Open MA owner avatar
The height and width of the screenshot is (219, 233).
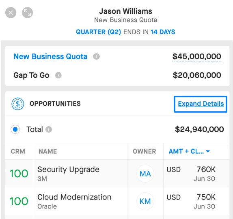(145, 174)
